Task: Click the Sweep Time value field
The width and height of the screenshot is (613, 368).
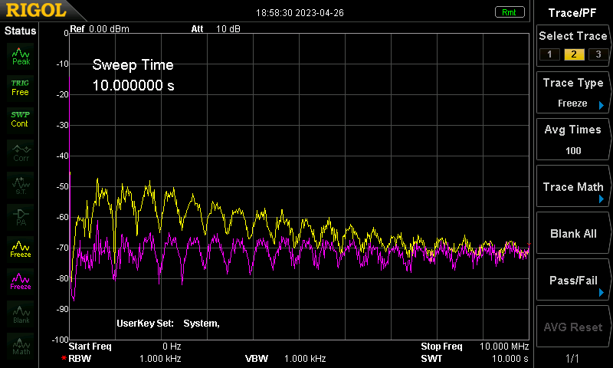Action: 133,85
